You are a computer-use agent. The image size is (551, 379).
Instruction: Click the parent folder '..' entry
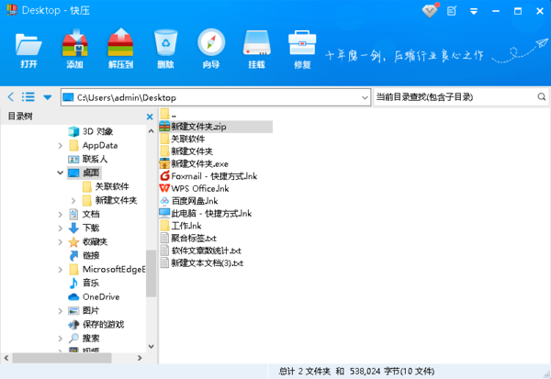(x=168, y=114)
